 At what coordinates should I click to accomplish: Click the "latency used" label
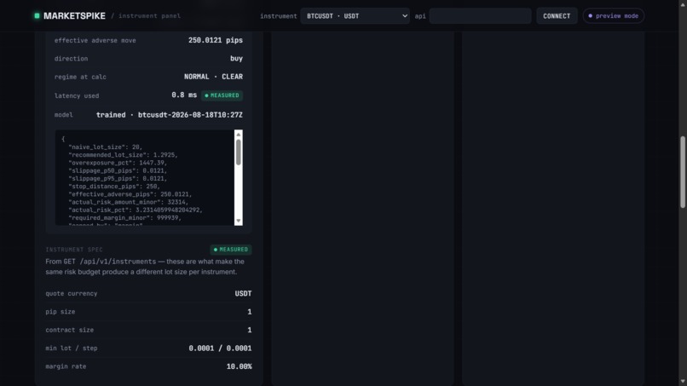pos(77,95)
